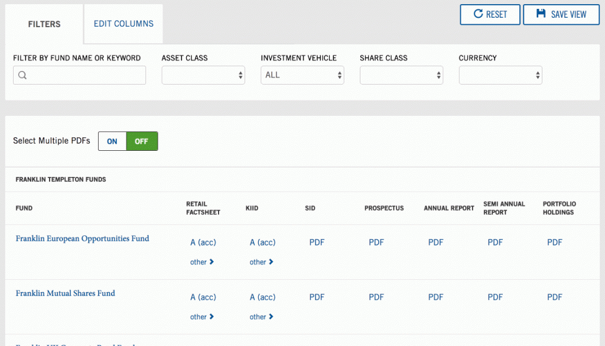The image size is (605, 346).
Task: Open Annual Report PDF for Franklin Mutual Shares
Action: 435,298
